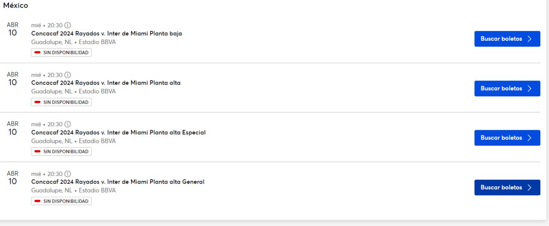Open info icon for Planta alta Especial
549x226 pixels.
(68, 125)
